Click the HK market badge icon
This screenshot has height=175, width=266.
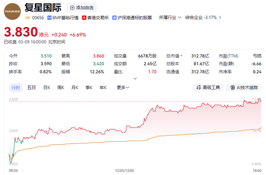[x=28, y=17]
